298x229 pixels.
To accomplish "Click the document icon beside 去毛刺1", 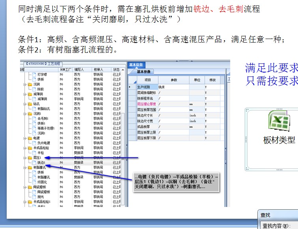I will pos(34,119).
